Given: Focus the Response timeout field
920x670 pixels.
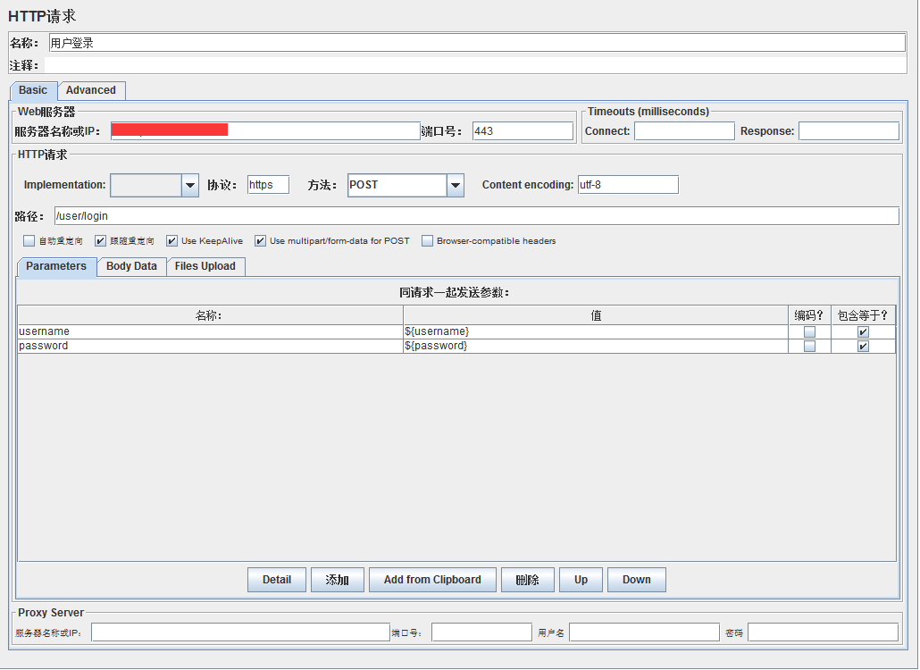Looking at the screenshot, I should click(x=849, y=130).
